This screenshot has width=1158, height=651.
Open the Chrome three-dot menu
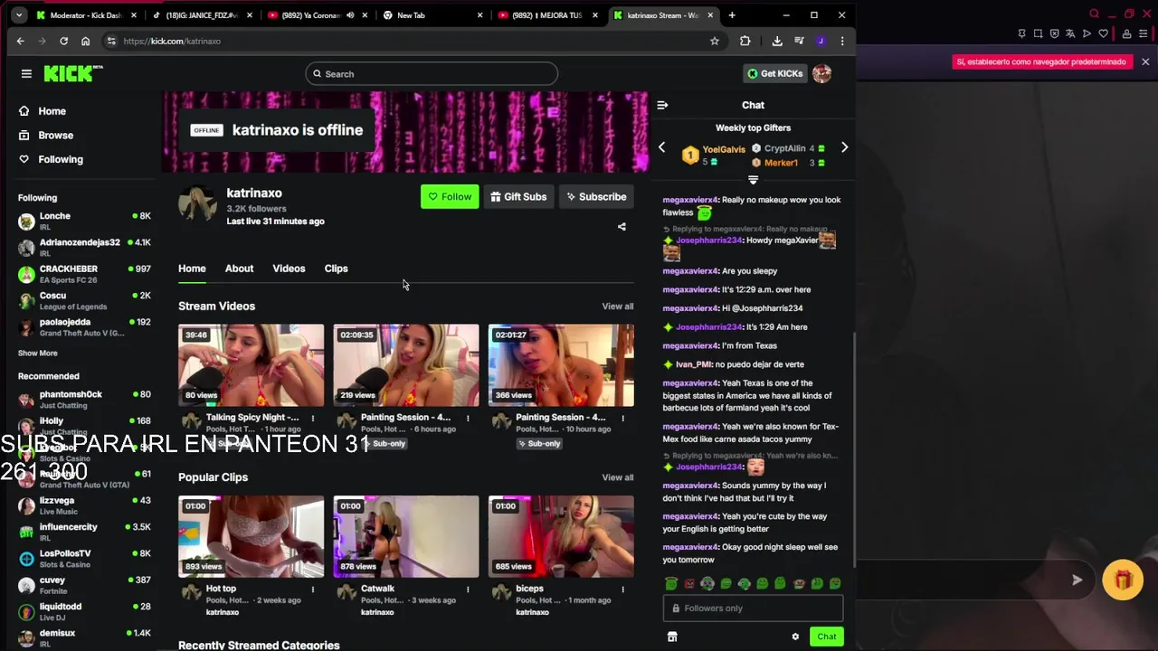(x=842, y=41)
